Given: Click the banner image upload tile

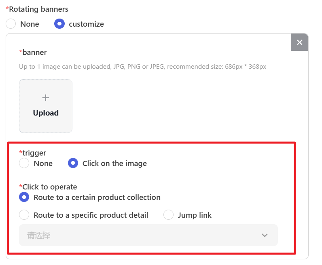Looking at the screenshot, I should [x=46, y=106].
